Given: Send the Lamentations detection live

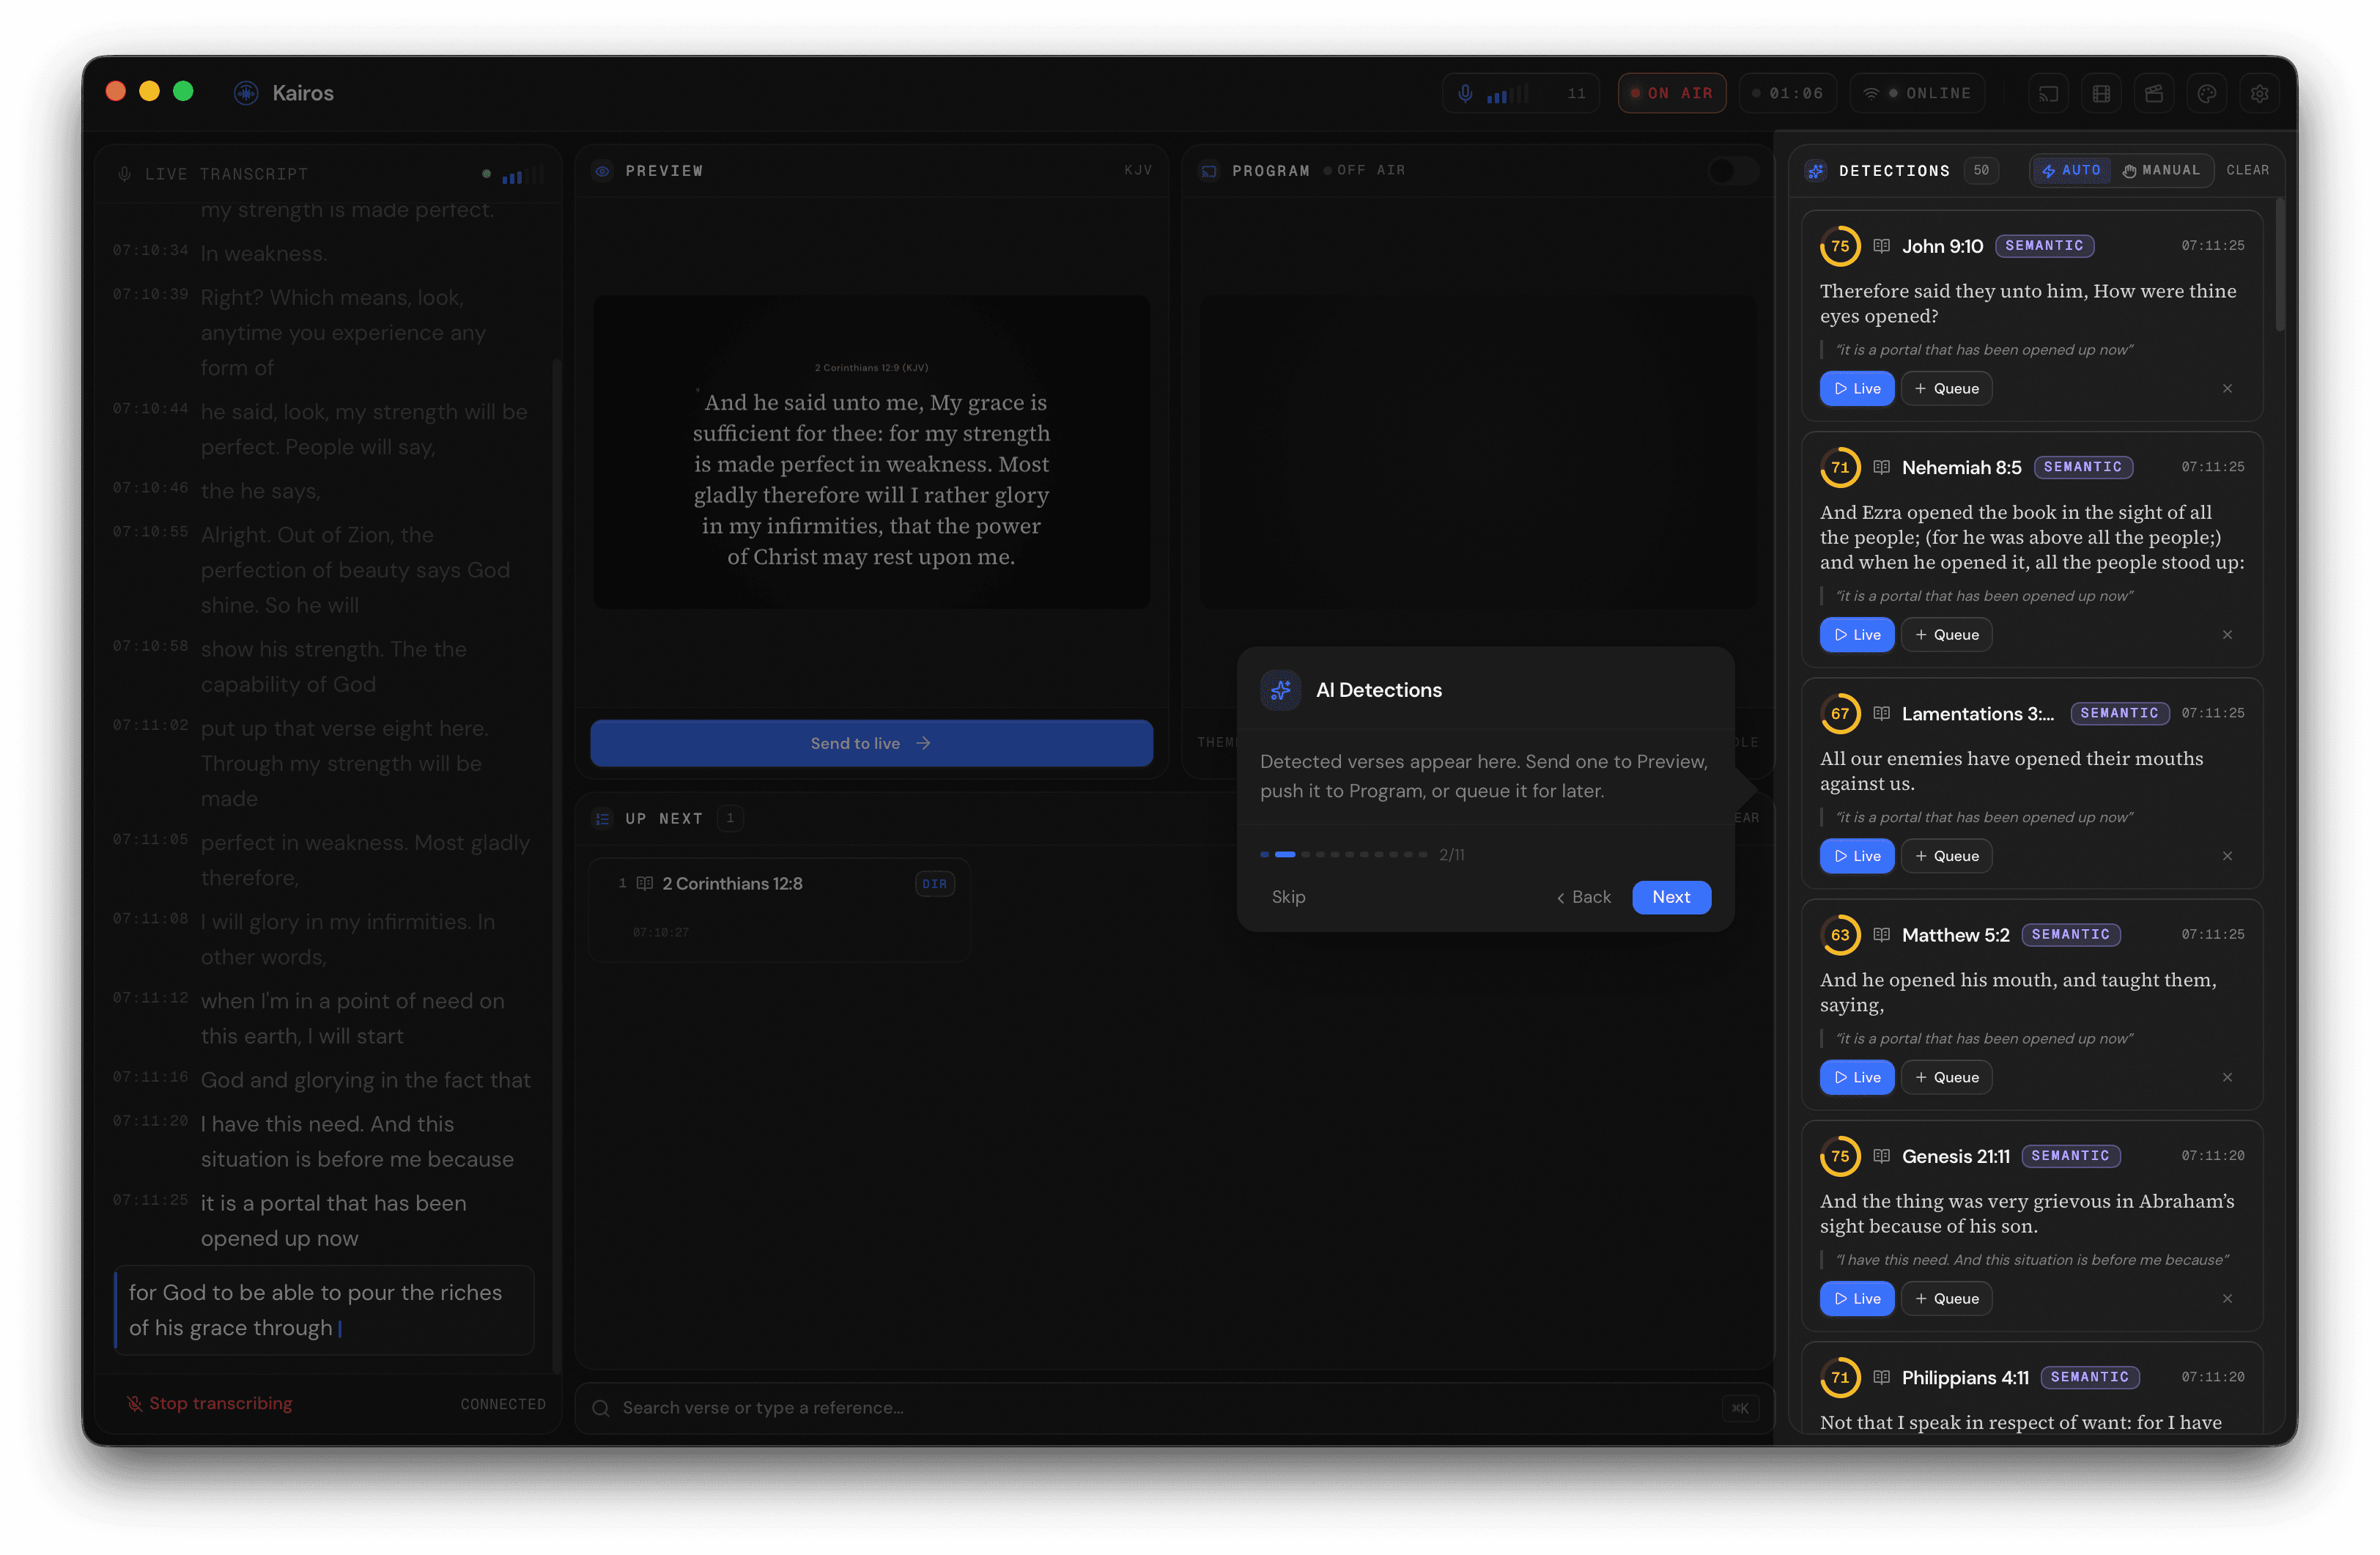Looking at the screenshot, I should [x=1857, y=855].
